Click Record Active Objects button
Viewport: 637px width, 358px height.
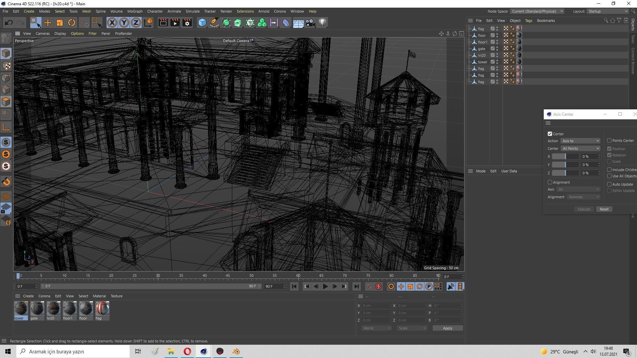(369, 286)
